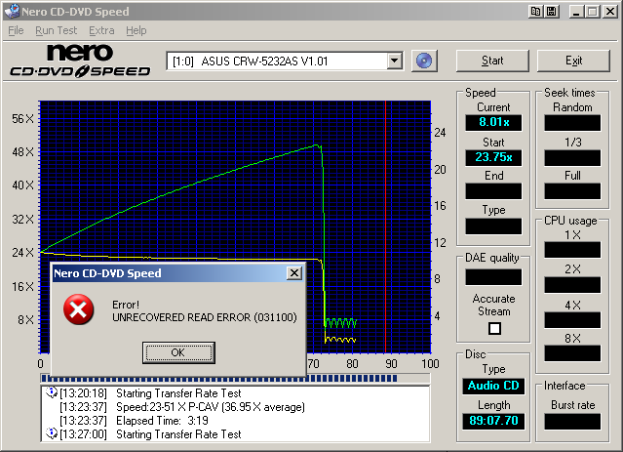Click the disc info icon beside drive selector
This screenshot has height=452, width=623.
click(x=424, y=61)
